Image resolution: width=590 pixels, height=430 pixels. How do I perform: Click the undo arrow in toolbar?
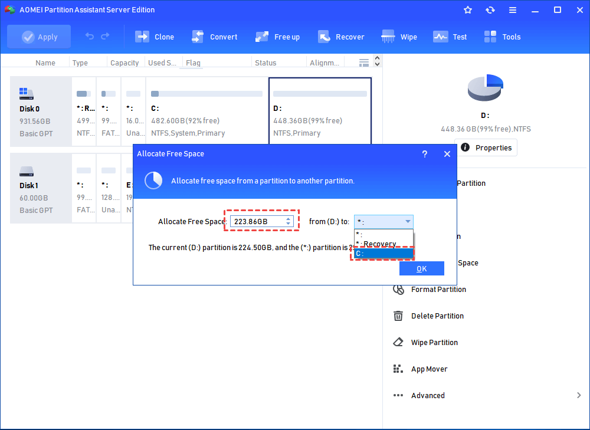(x=90, y=36)
